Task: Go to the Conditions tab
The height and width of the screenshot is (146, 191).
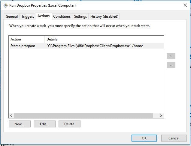Action: 62,16
